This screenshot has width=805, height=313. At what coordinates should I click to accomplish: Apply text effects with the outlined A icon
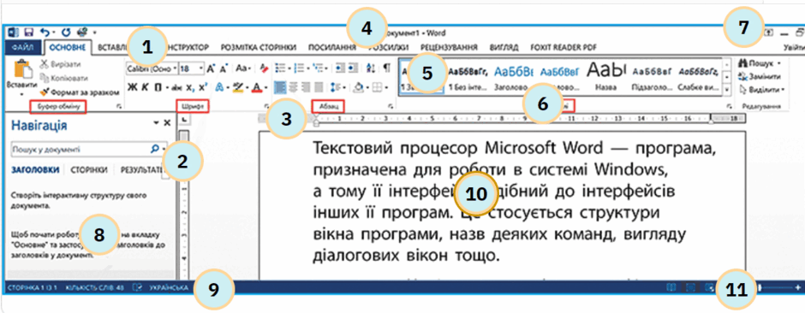(x=219, y=87)
